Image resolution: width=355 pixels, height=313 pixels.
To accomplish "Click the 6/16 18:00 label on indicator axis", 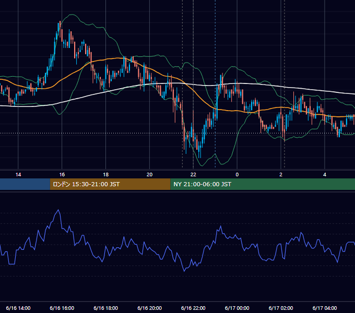I will tap(106, 308).
